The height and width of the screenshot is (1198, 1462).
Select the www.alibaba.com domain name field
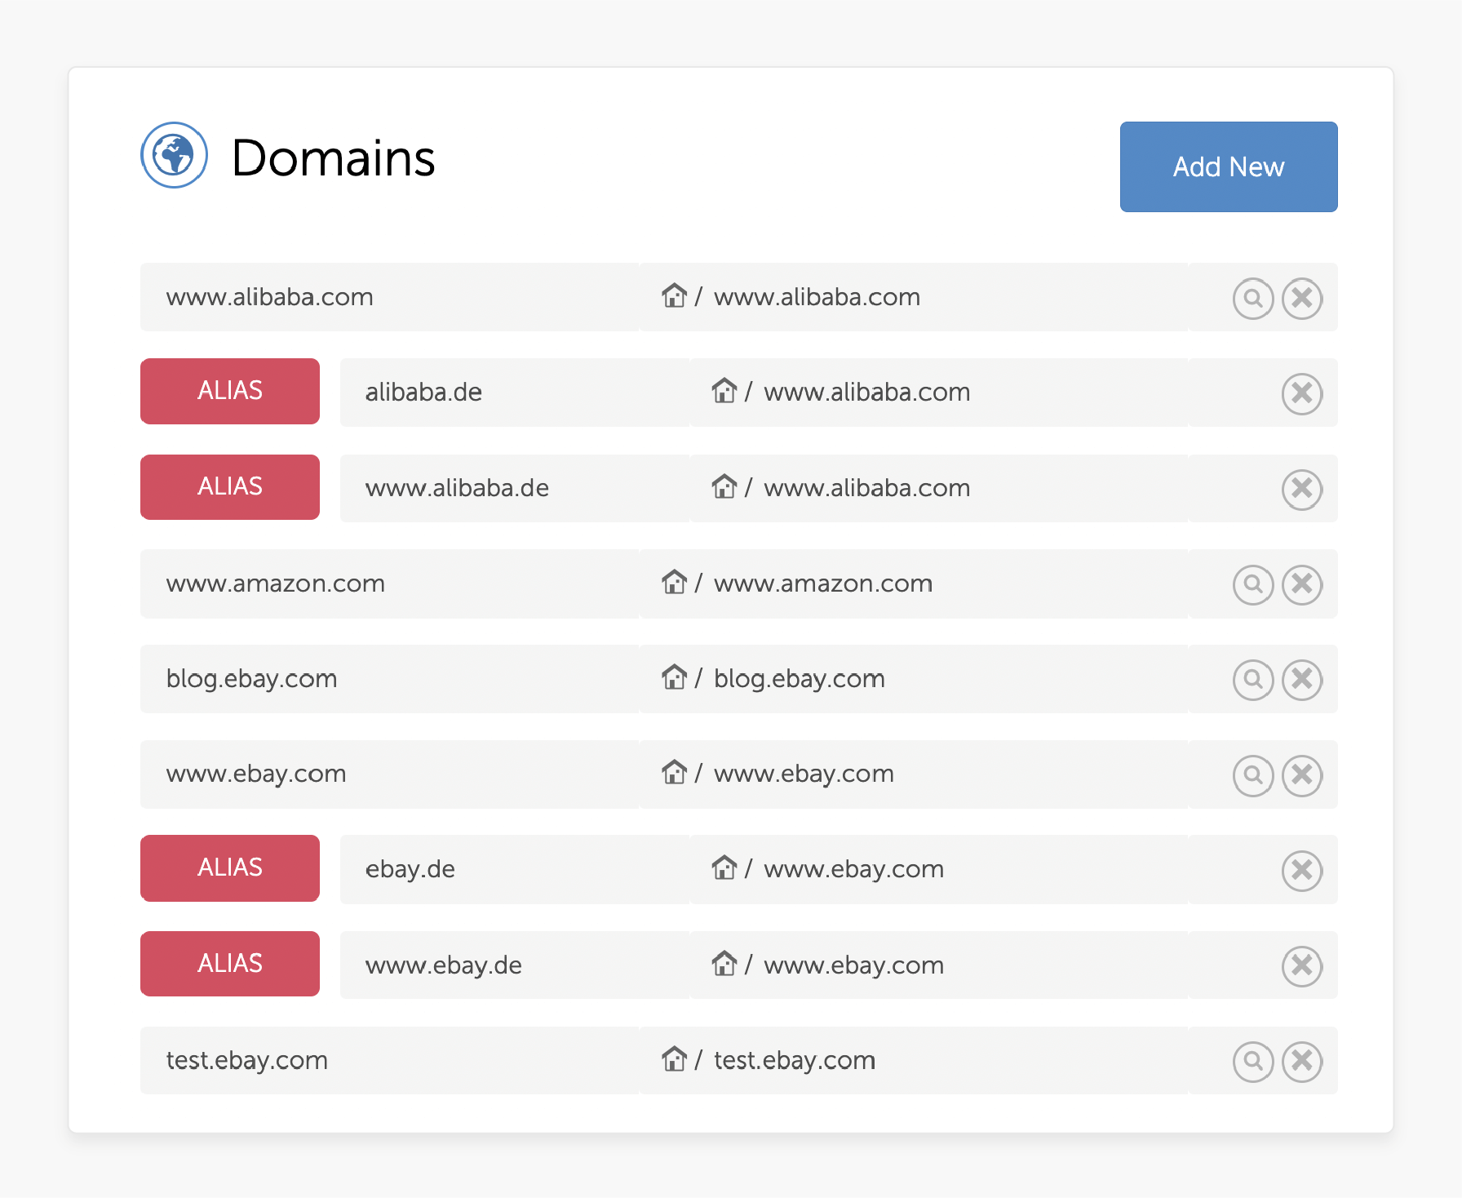pyautogui.click(x=389, y=297)
